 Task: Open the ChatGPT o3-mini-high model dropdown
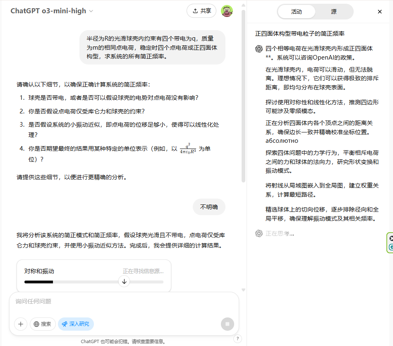(52, 11)
